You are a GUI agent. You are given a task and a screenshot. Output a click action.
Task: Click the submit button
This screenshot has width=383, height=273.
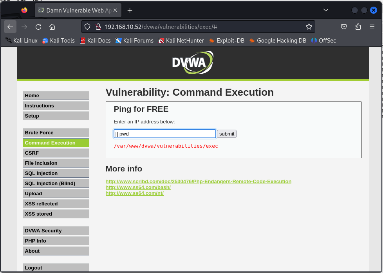point(227,134)
